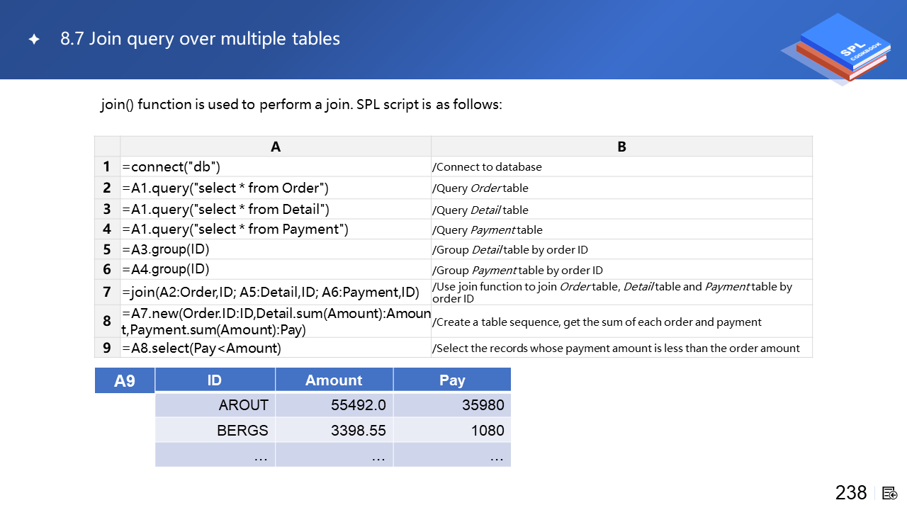Click the '/Connect to database' comment cell

point(621,167)
